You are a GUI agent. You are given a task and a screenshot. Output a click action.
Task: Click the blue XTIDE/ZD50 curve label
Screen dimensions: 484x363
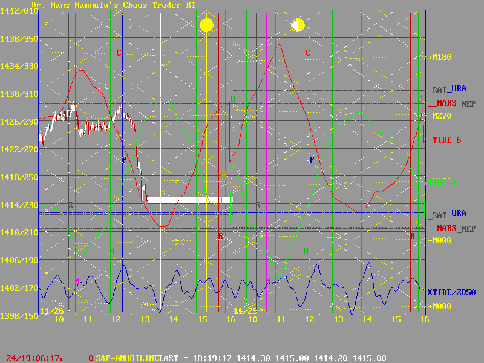tap(451, 292)
